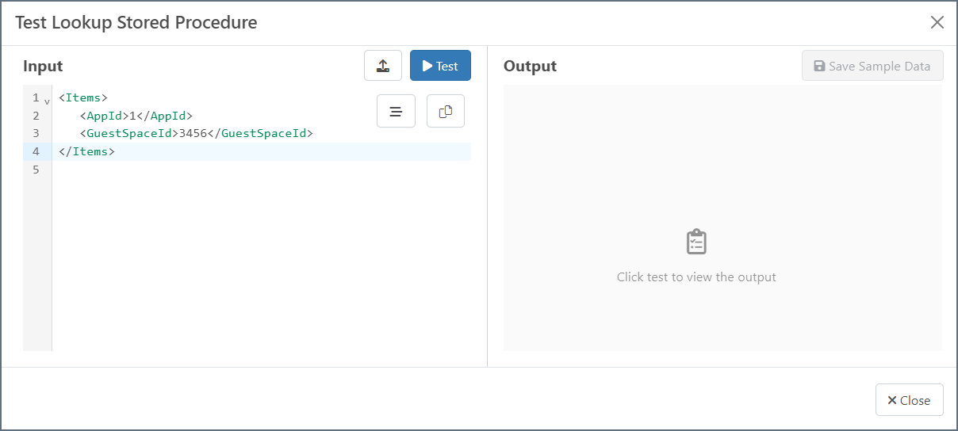
Task: Click the Input panel heading
Action: 43,66
